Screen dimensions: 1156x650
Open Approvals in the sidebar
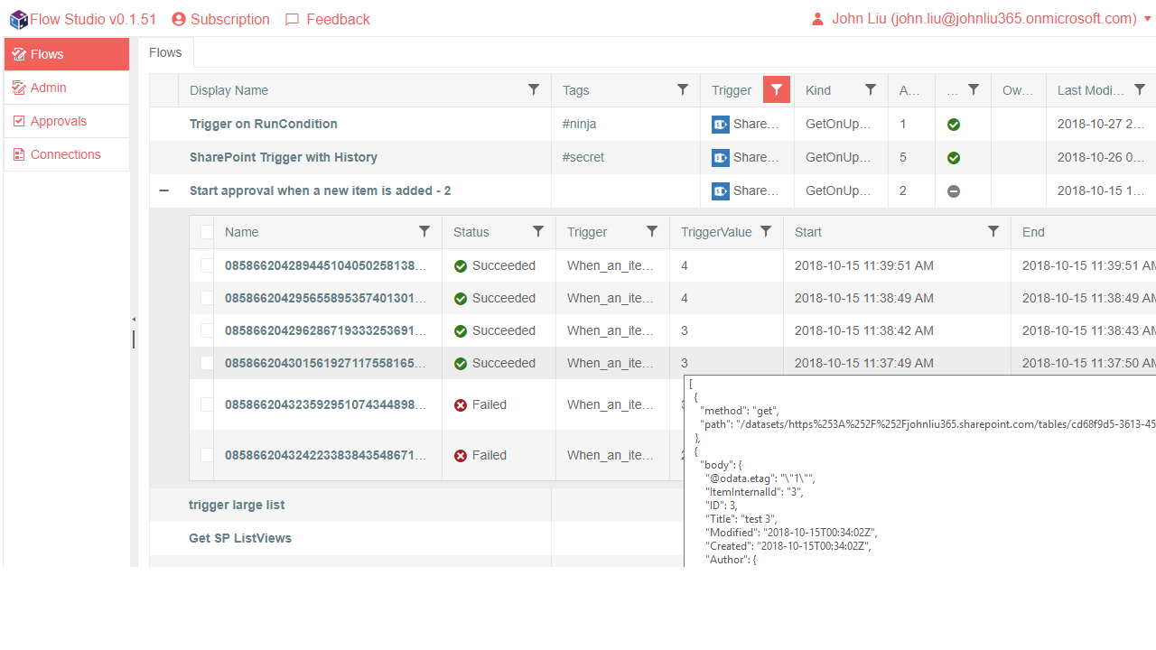[67, 121]
